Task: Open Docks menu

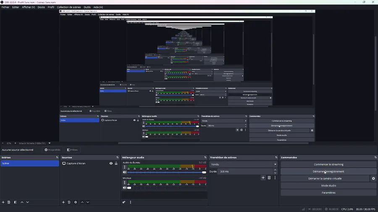Action: pyautogui.click(x=41, y=7)
